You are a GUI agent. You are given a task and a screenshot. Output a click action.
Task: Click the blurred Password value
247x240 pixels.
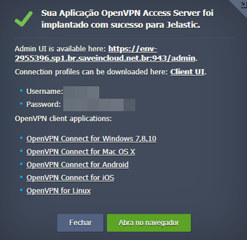tap(99, 104)
